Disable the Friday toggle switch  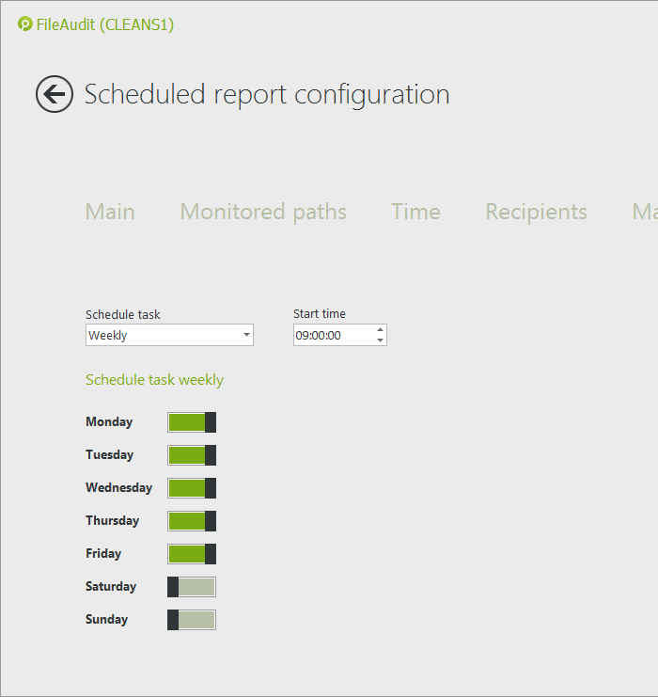[192, 554]
